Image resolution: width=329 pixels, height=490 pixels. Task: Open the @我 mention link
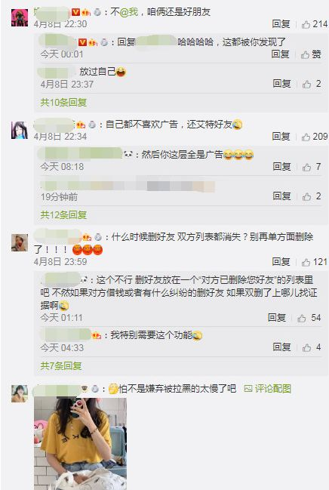pos(129,12)
